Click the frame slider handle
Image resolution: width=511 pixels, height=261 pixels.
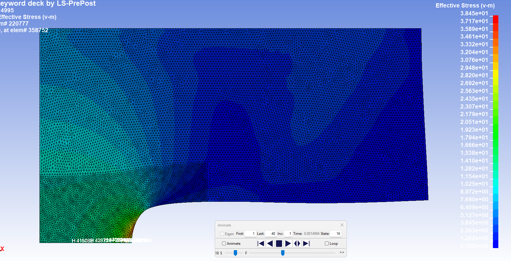tap(283, 253)
